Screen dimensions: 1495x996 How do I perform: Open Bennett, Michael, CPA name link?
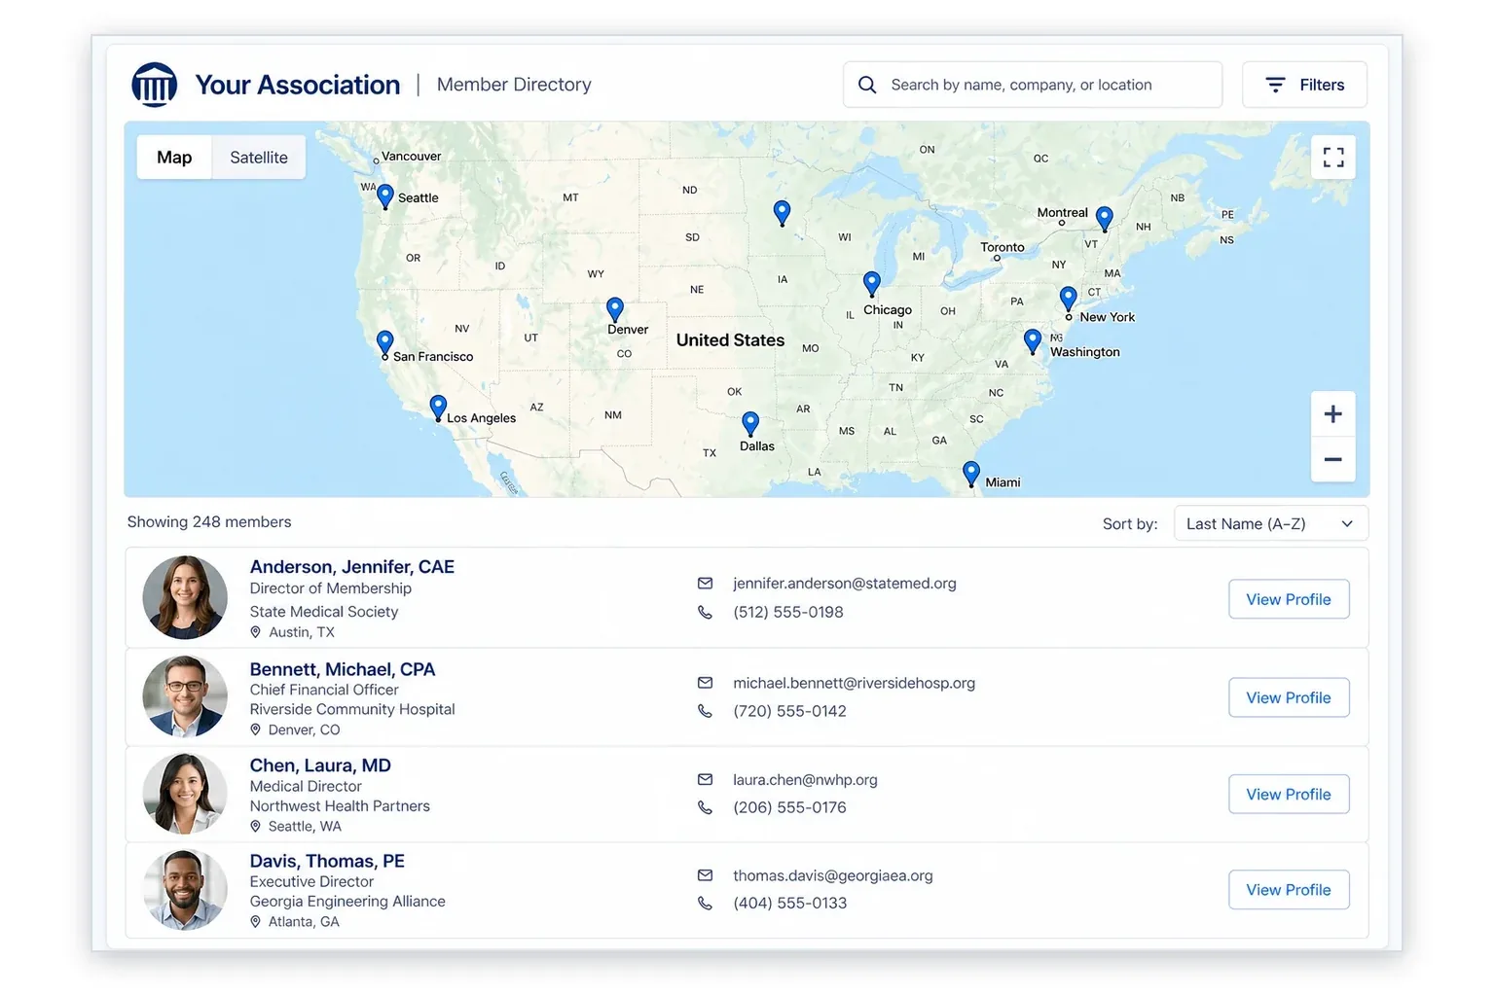pyautogui.click(x=343, y=669)
